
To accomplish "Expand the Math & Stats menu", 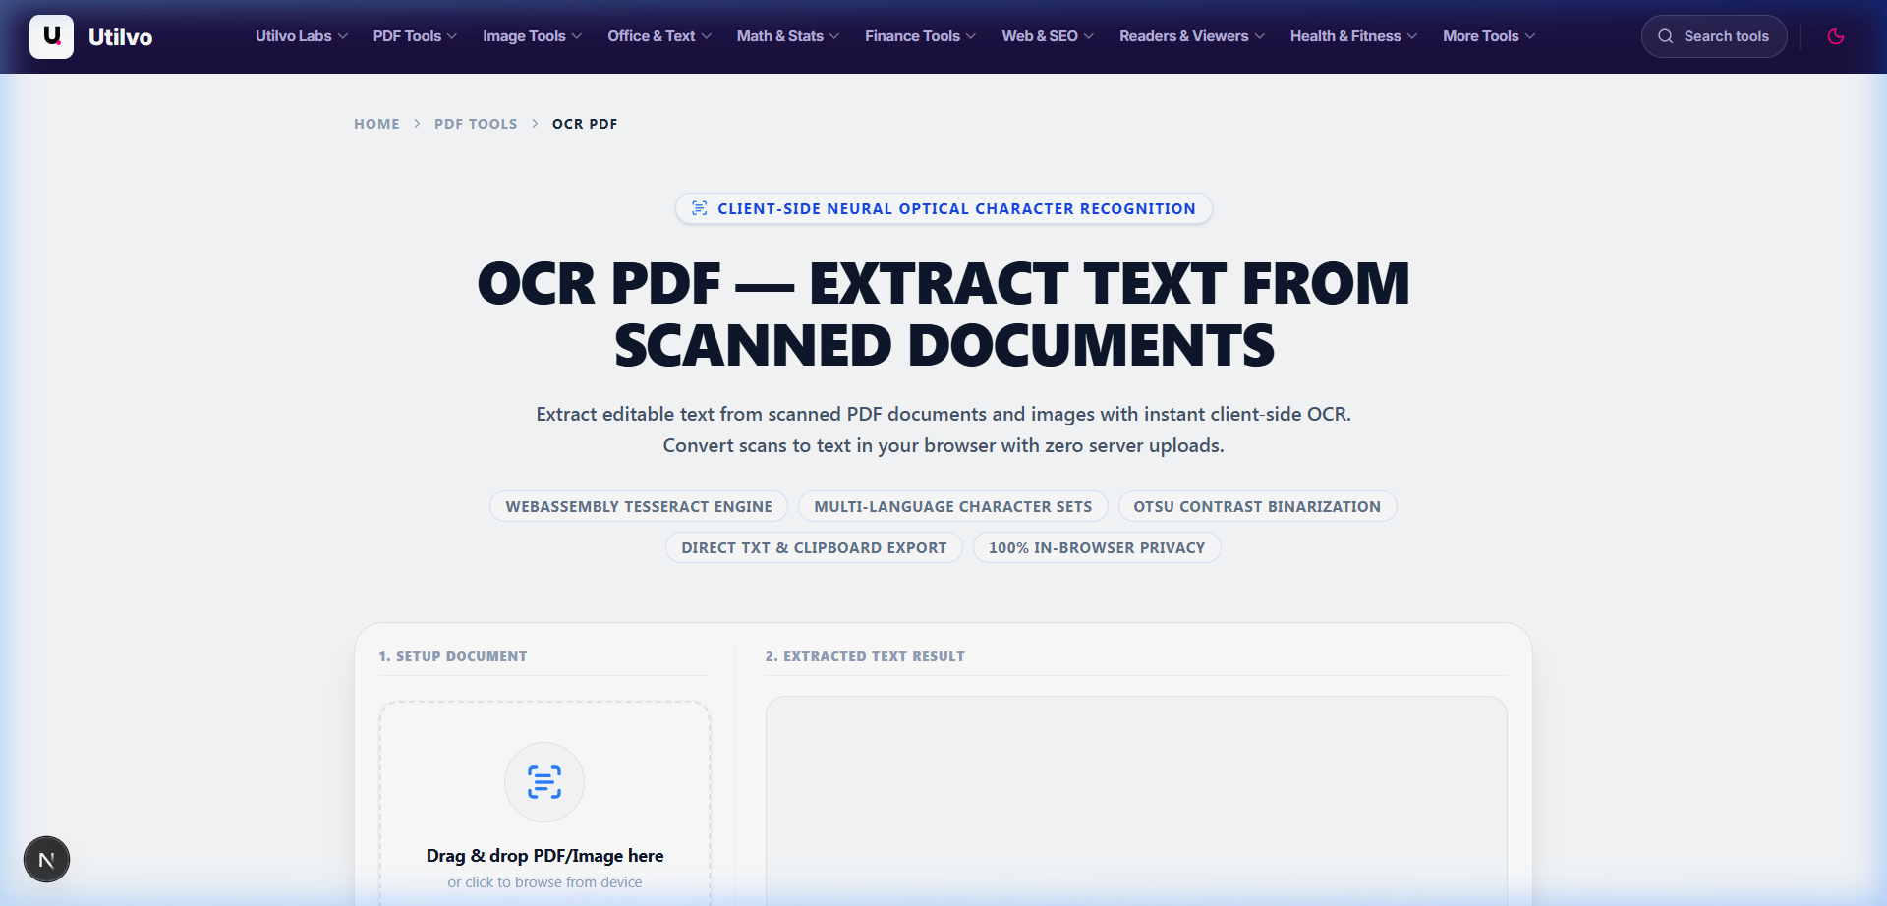I will click(788, 36).
